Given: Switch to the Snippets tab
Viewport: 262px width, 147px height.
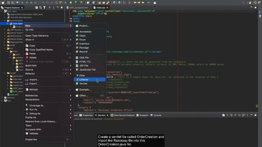Looking at the screenshot, I should (142, 115).
